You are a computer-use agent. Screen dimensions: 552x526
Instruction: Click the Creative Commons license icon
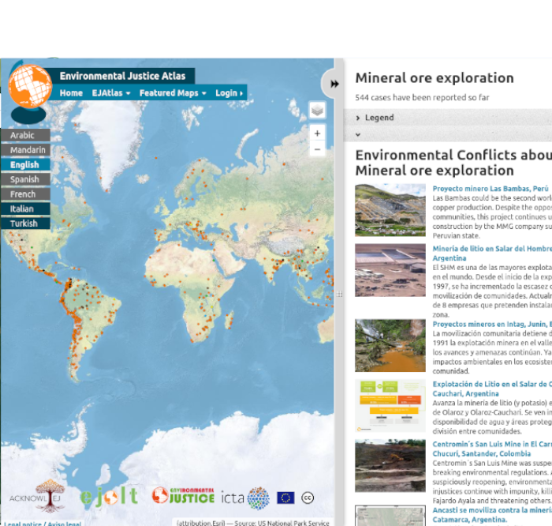click(x=308, y=498)
